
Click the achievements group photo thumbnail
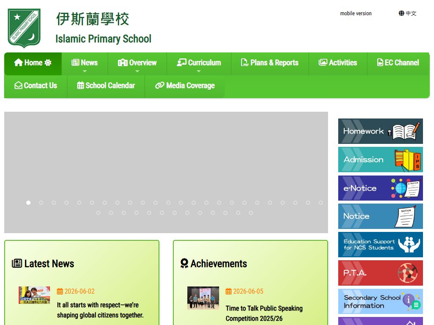coord(203,297)
